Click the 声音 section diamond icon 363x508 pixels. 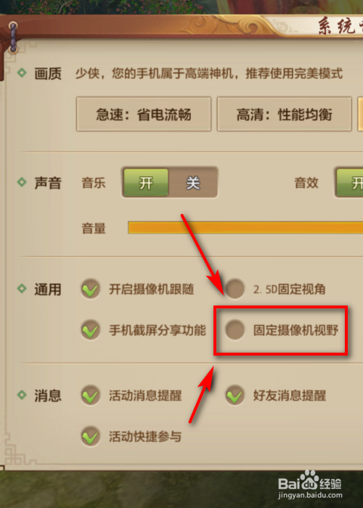tap(22, 182)
